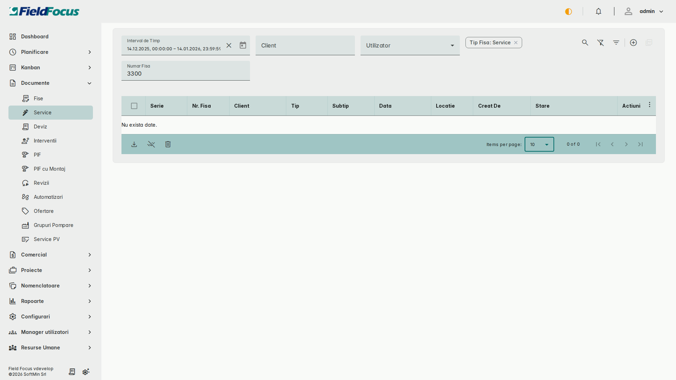Remove the Tip Fisa: Service filter chip
The image size is (676, 380).
516,43
